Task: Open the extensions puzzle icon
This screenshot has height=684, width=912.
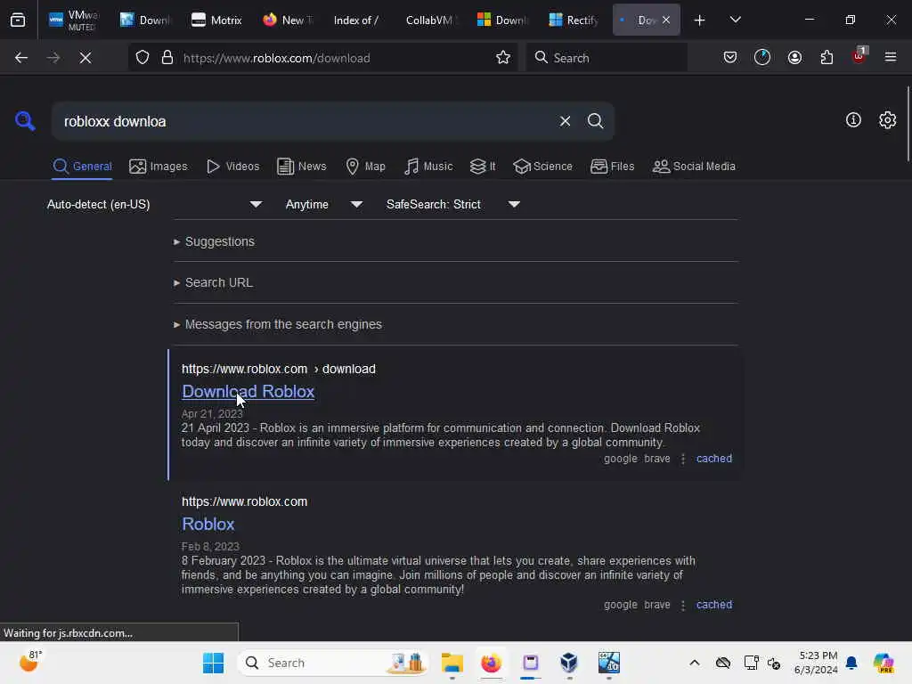Action: [x=826, y=58]
